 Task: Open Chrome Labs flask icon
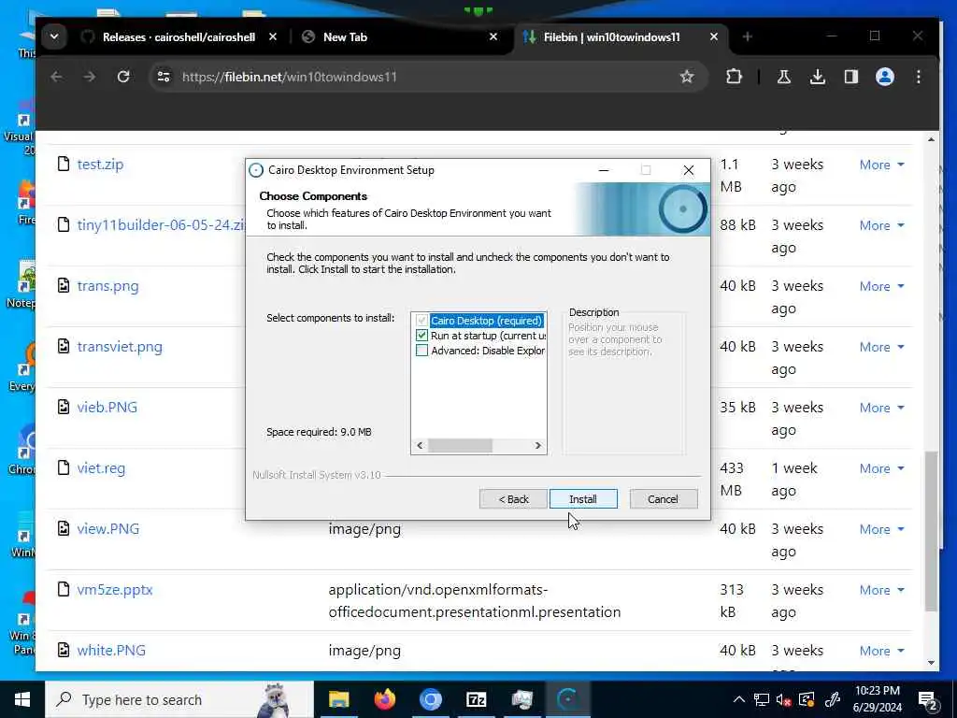pyautogui.click(x=784, y=77)
